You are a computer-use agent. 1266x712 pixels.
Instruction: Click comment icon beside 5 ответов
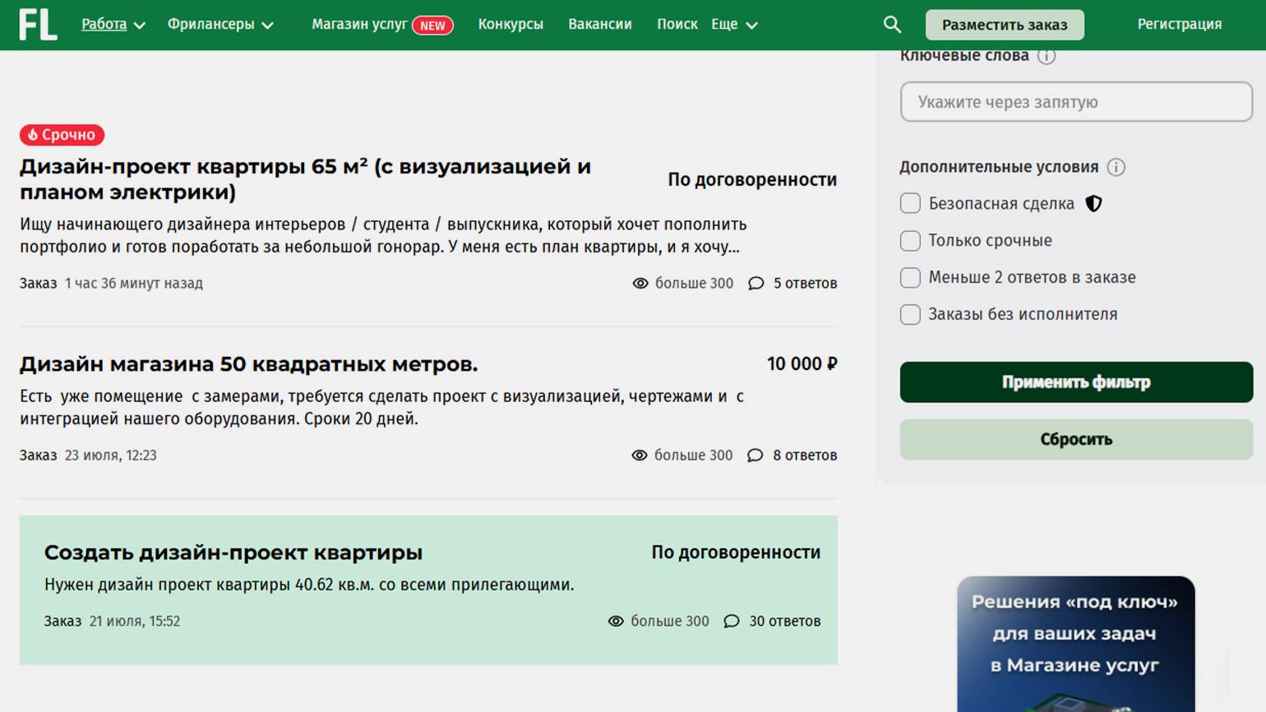click(755, 284)
